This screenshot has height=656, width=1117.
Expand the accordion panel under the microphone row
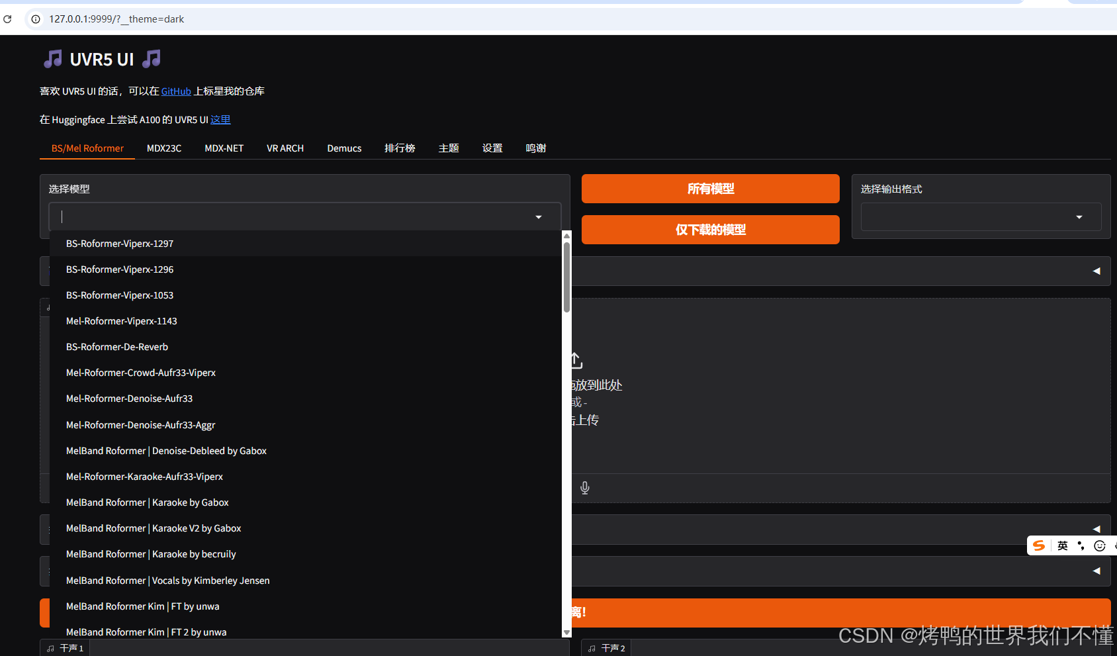click(1096, 529)
